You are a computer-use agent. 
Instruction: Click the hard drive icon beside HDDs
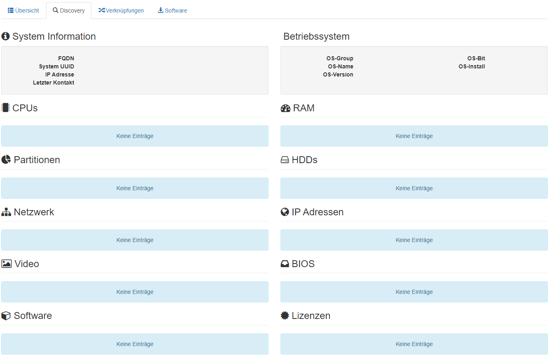[x=285, y=159]
